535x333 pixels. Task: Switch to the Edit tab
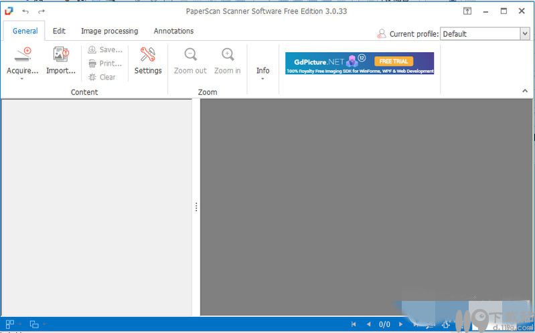point(59,31)
